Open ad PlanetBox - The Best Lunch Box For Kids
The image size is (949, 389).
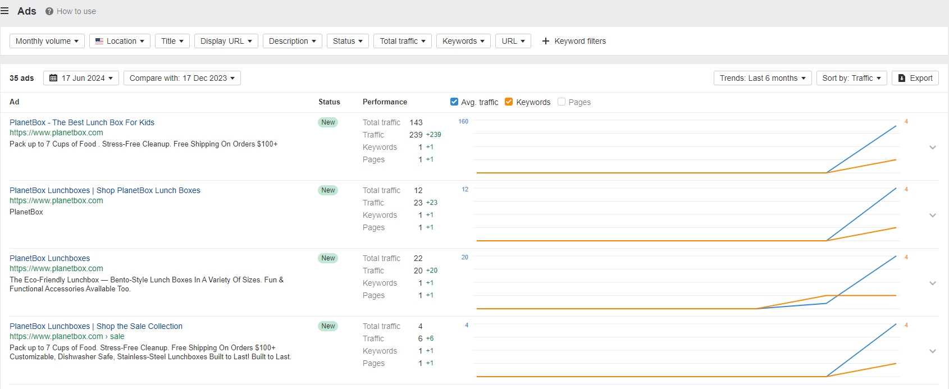82,122
